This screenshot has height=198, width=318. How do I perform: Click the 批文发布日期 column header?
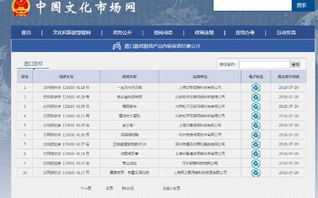click(288, 77)
